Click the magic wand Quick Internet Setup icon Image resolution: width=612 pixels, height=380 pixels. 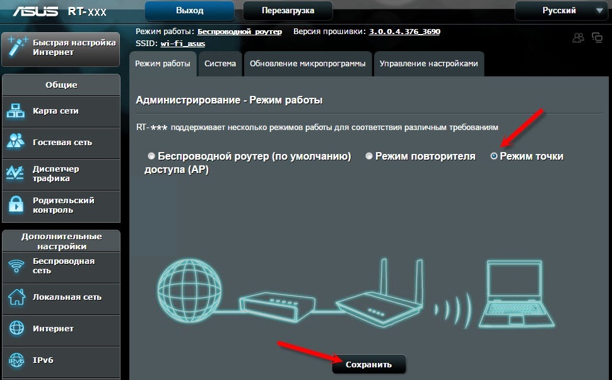pyautogui.click(x=17, y=47)
